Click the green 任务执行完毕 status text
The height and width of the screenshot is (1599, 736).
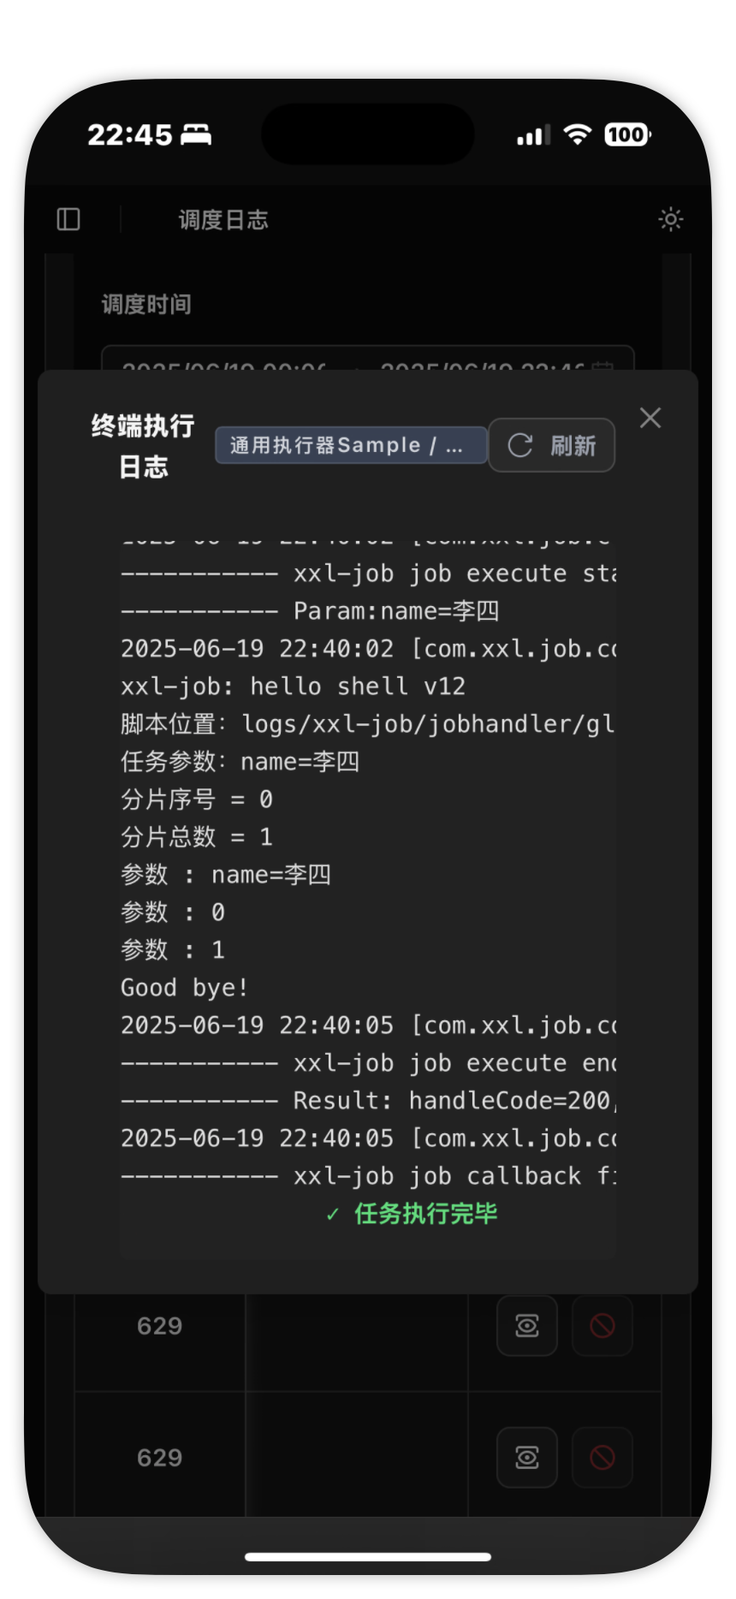425,1214
